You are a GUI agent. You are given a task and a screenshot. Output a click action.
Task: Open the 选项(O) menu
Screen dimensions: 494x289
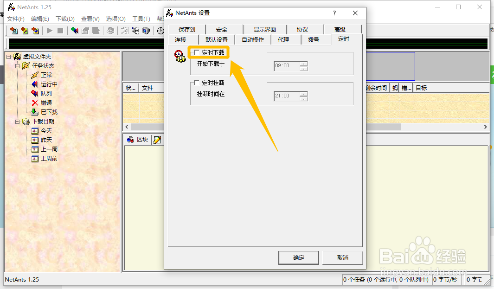[115, 19]
